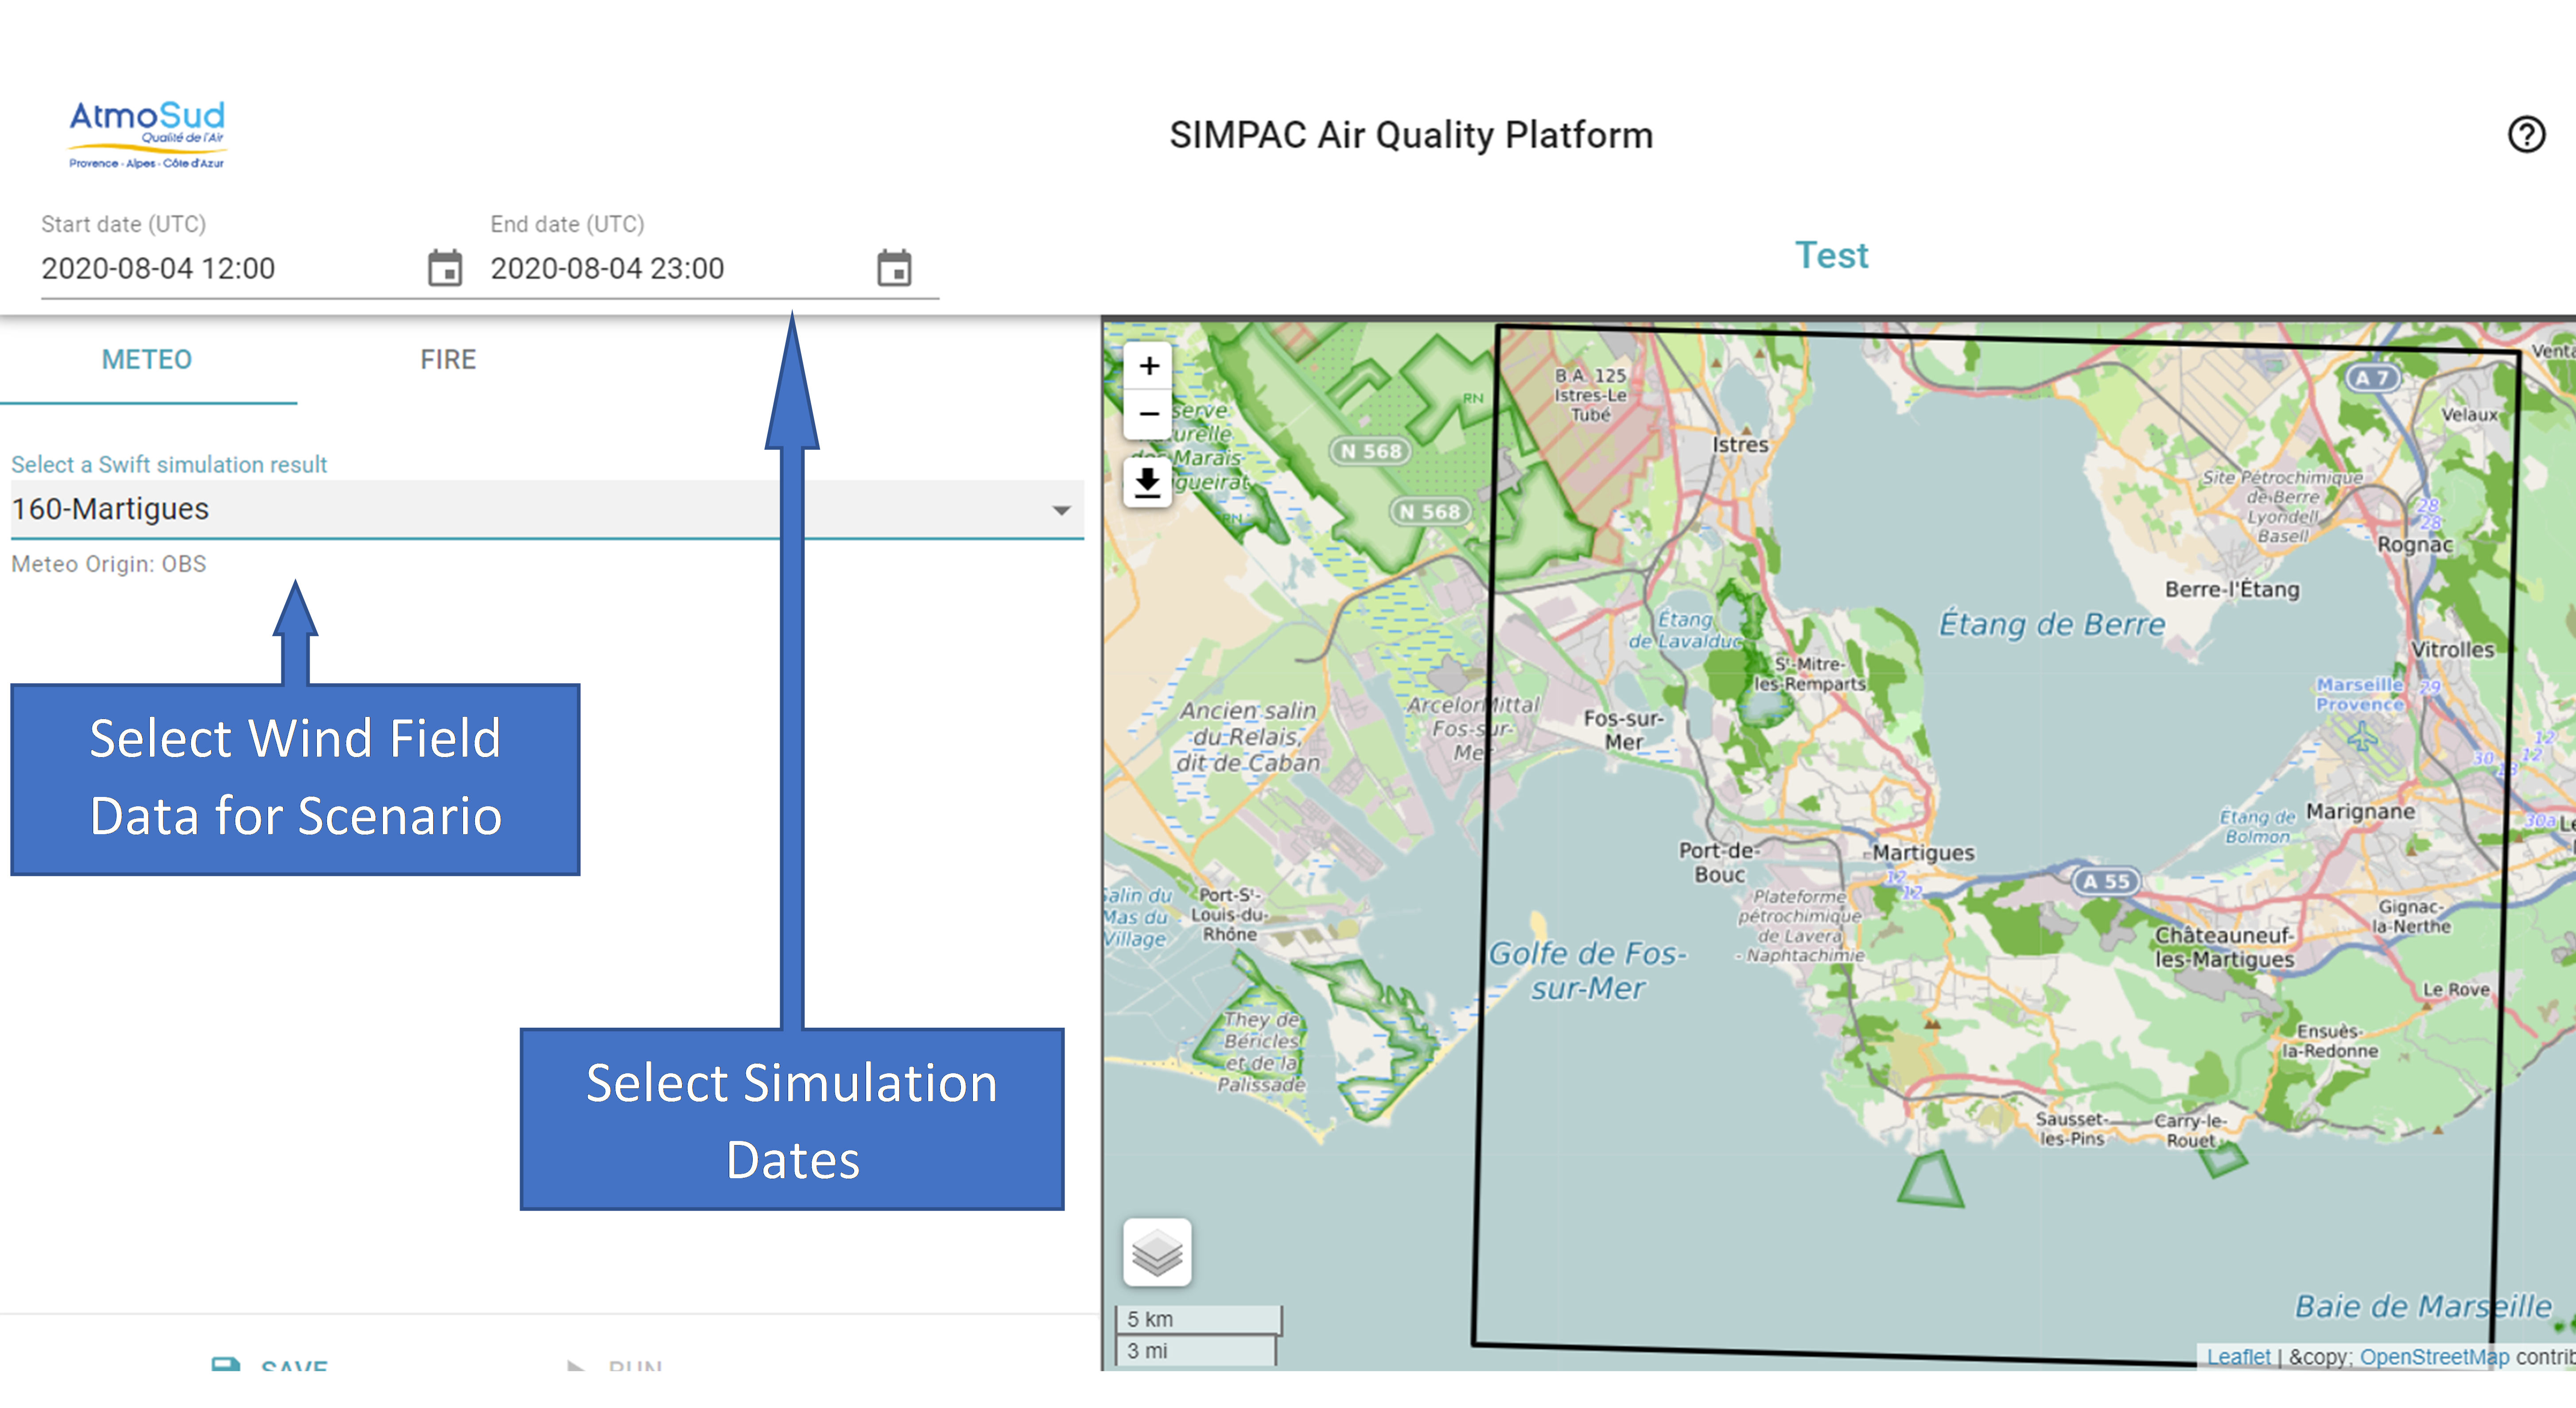The height and width of the screenshot is (1408, 2576).
Task: Click the Istres label on the map
Action: pos(1740,445)
